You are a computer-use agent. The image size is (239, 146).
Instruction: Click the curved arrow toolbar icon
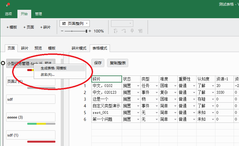[x=123, y=31]
